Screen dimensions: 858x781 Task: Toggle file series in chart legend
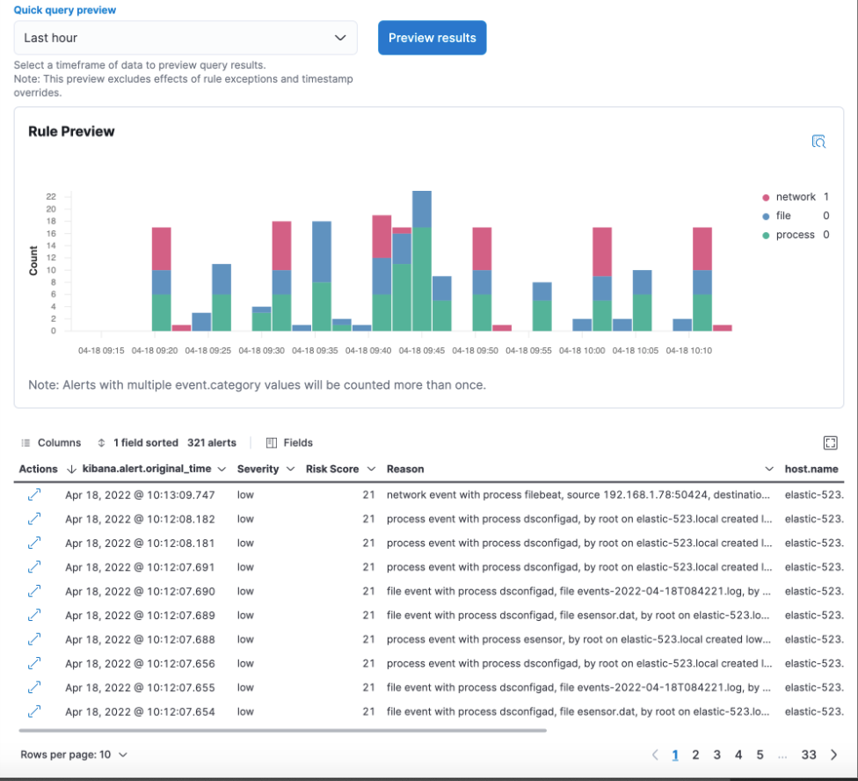pyautogui.click(x=782, y=215)
